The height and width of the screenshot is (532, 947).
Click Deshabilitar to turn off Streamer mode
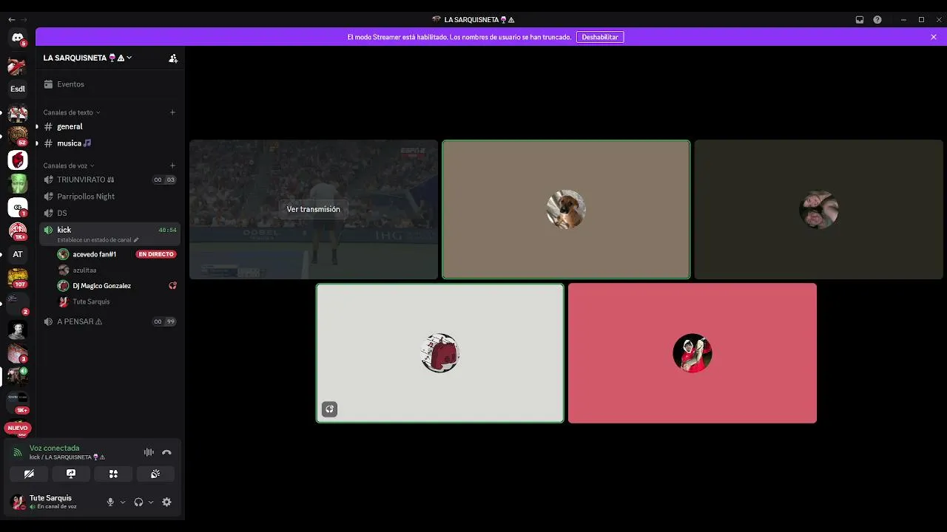pos(600,37)
